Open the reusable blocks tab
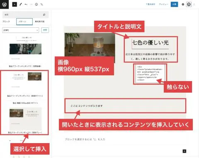Viewport: 199px width, 158px height. point(40,22)
